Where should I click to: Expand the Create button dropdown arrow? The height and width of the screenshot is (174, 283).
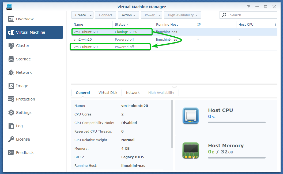click(x=91, y=15)
